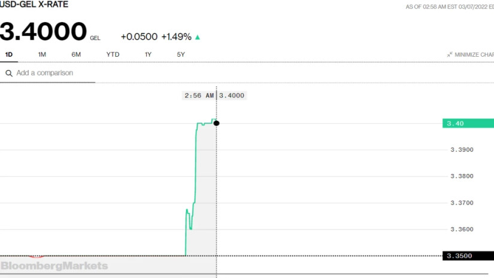Click the GEL currency unit label
The width and height of the screenshot is (494, 278).
(95, 38)
